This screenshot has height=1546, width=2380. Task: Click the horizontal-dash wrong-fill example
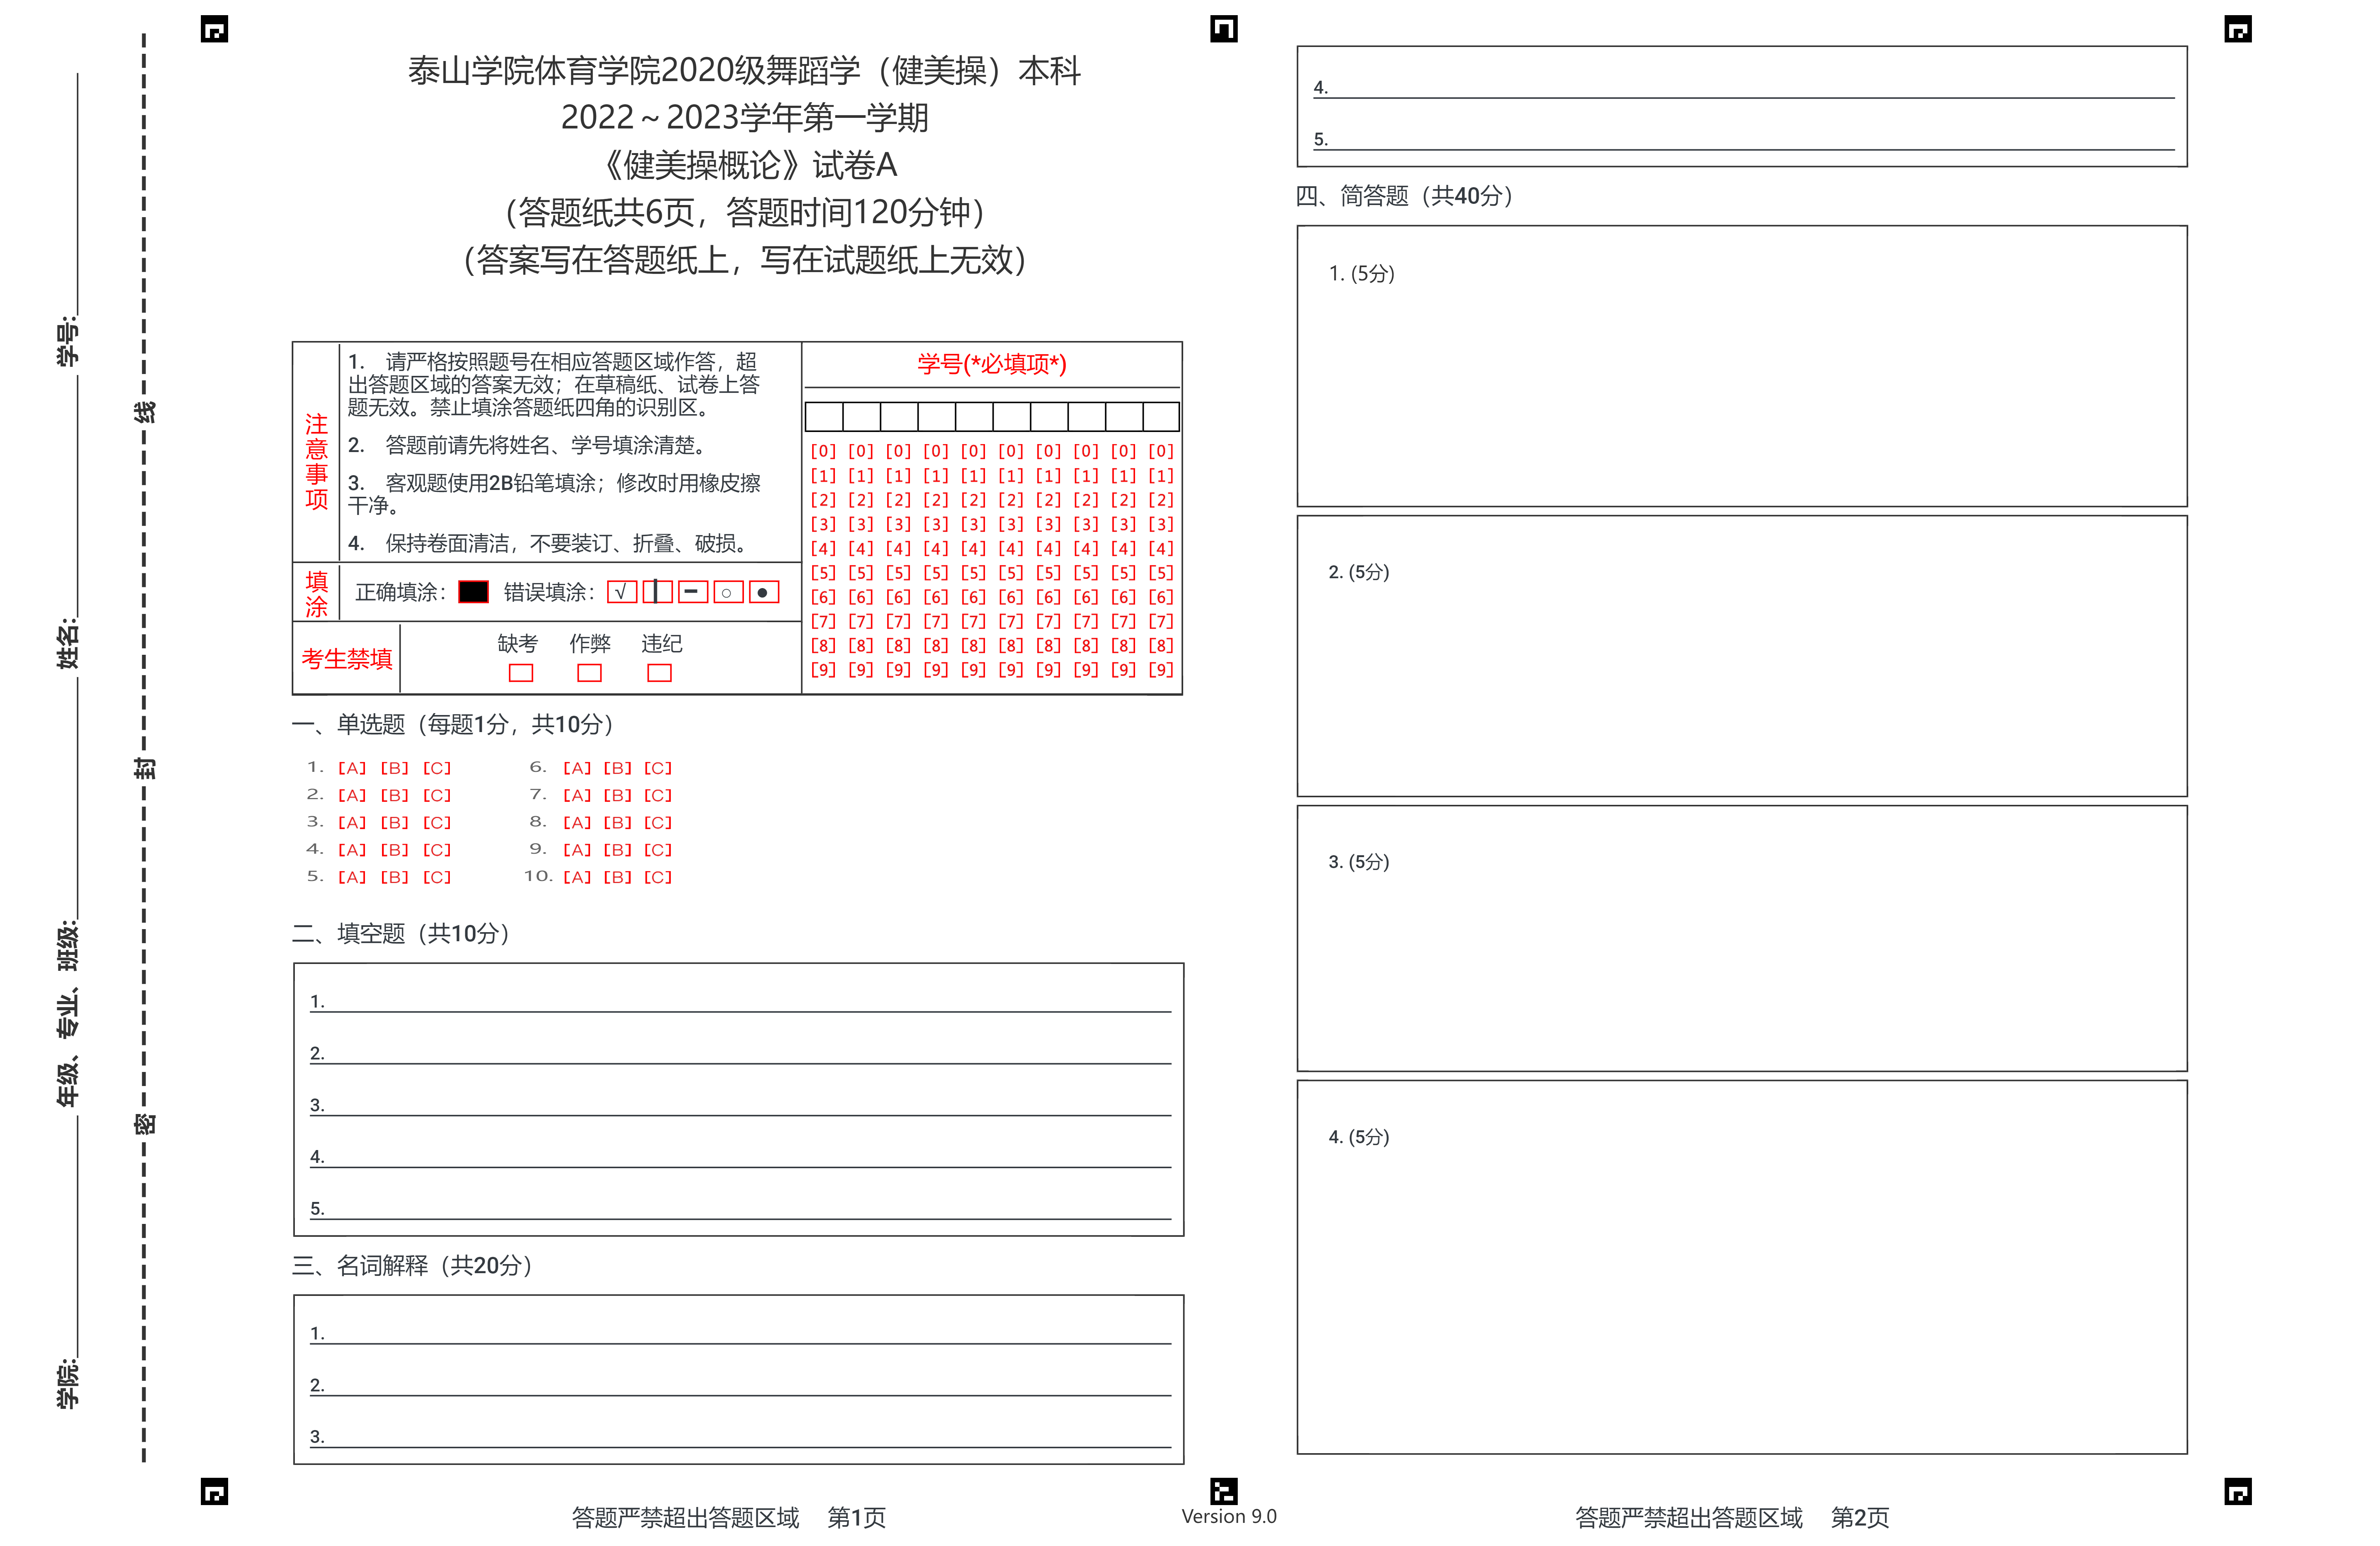693,592
